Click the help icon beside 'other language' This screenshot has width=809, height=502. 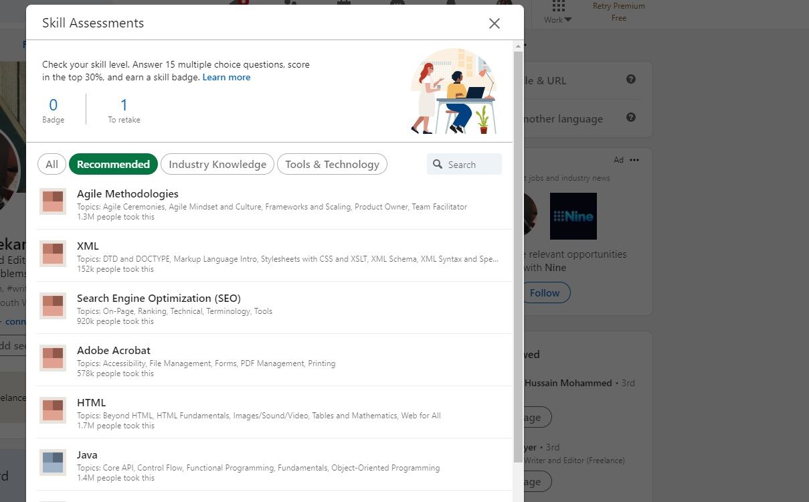coord(630,118)
